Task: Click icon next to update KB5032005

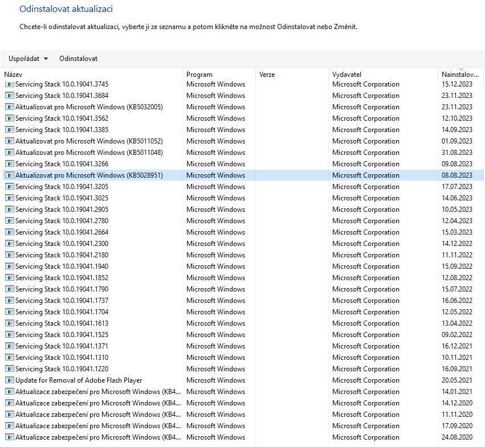Action: click(x=10, y=107)
